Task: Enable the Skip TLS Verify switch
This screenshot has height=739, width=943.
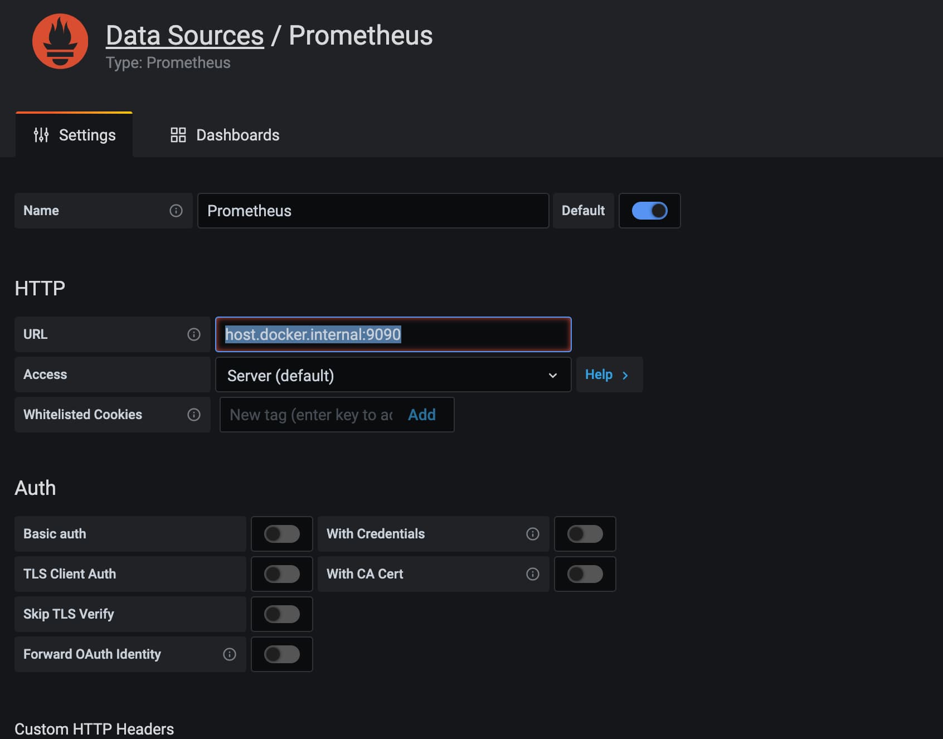Action: pyautogui.click(x=282, y=614)
